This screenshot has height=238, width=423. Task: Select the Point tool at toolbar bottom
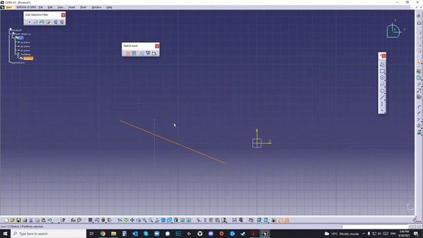click(382, 110)
